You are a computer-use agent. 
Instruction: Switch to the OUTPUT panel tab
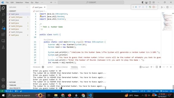coord(50,67)
